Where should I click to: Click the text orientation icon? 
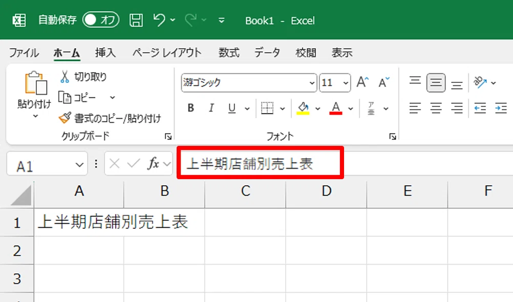tap(480, 82)
